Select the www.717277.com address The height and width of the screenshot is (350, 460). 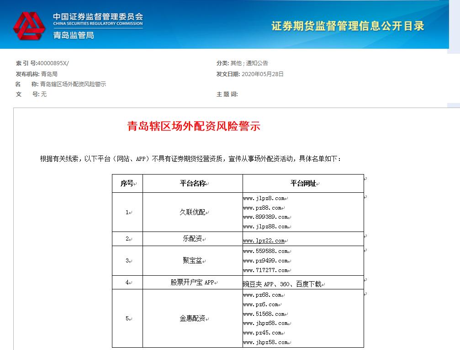click(x=263, y=270)
